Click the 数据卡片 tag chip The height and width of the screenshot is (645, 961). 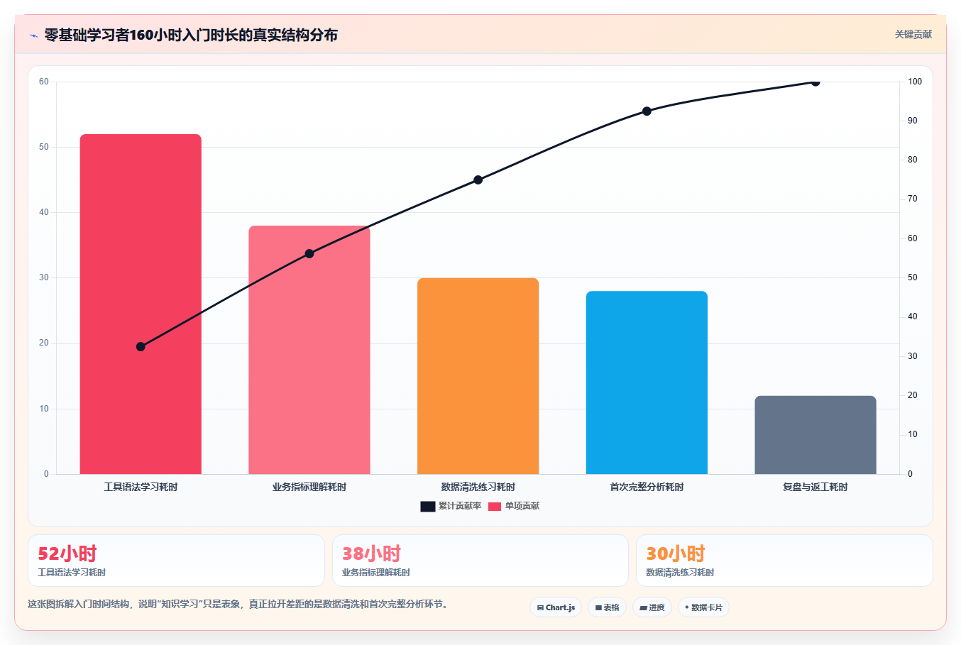(x=703, y=607)
